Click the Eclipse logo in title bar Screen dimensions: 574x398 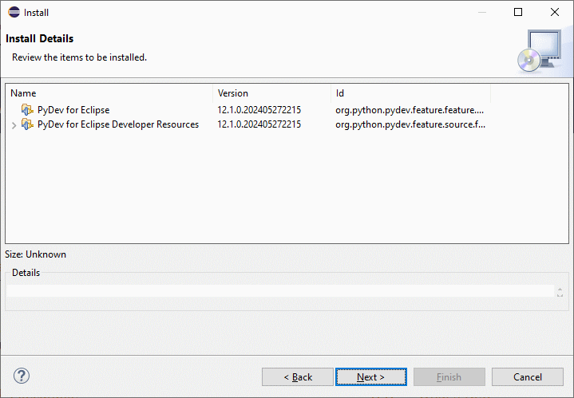coord(14,12)
